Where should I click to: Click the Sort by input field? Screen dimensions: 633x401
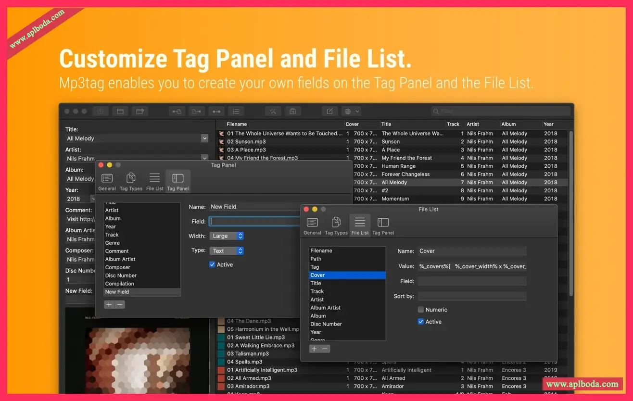click(x=472, y=296)
